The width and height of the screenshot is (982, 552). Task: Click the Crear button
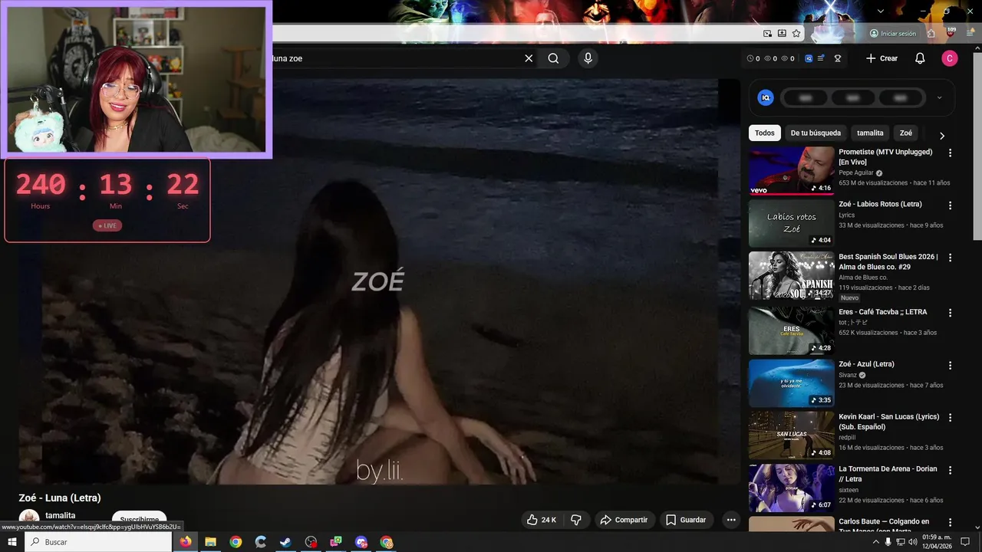click(x=881, y=58)
